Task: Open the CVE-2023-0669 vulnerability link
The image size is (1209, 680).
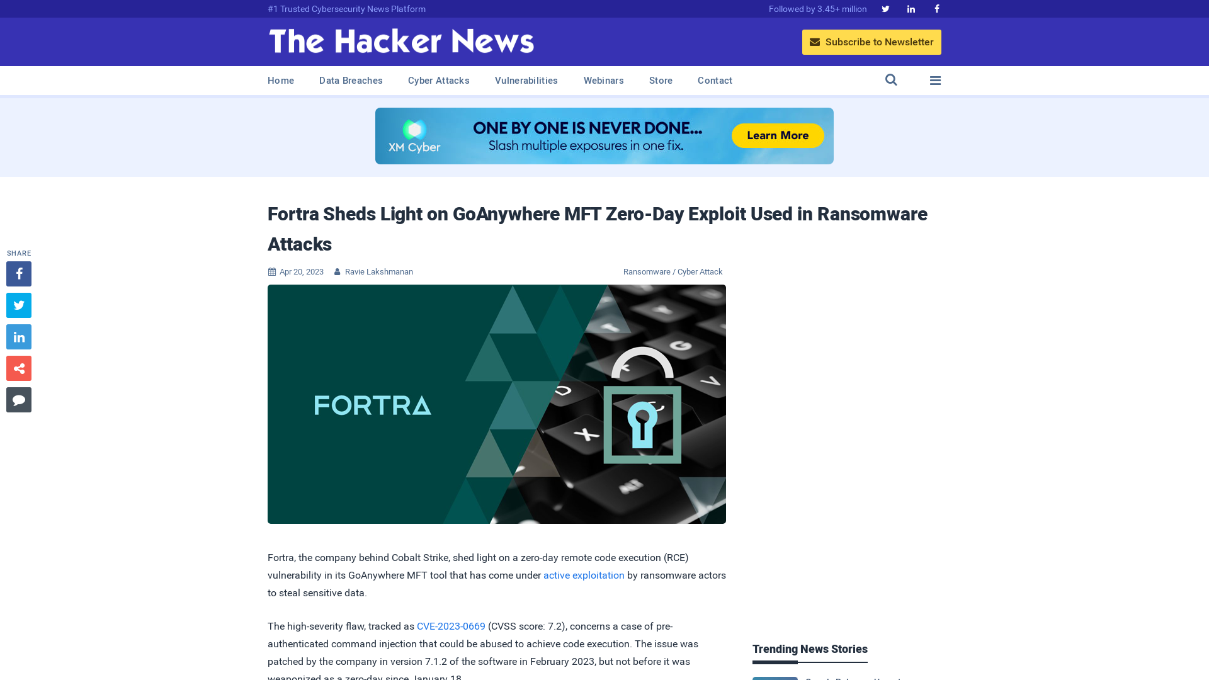Action: [451, 626]
